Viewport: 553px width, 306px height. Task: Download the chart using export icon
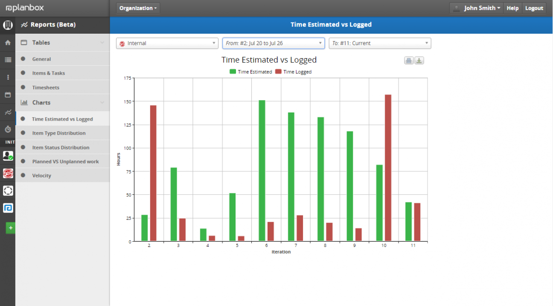[x=419, y=61]
